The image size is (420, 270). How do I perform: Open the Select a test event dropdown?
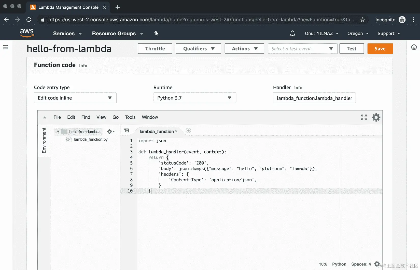click(x=302, y=49)
